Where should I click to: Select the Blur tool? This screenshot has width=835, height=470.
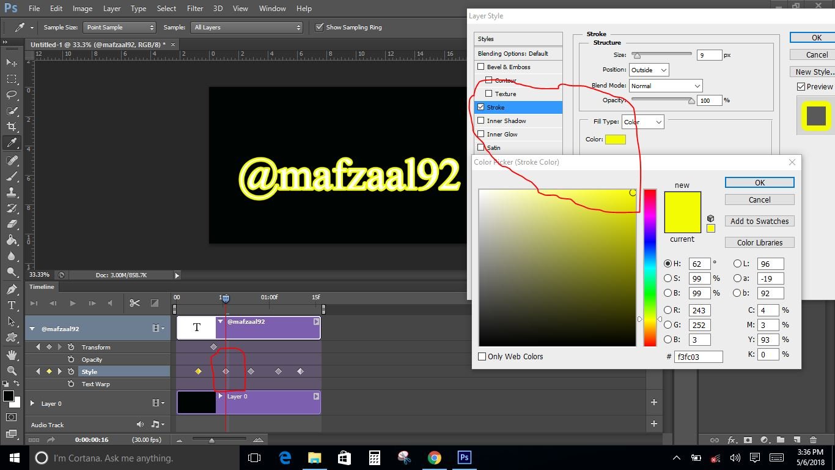click(x=12, y=256)
